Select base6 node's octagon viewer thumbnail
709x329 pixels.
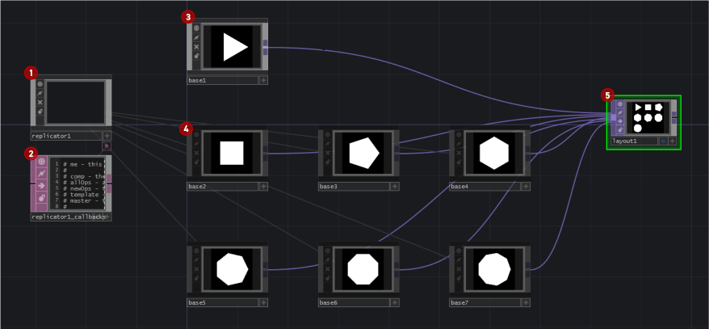point(363,269)
